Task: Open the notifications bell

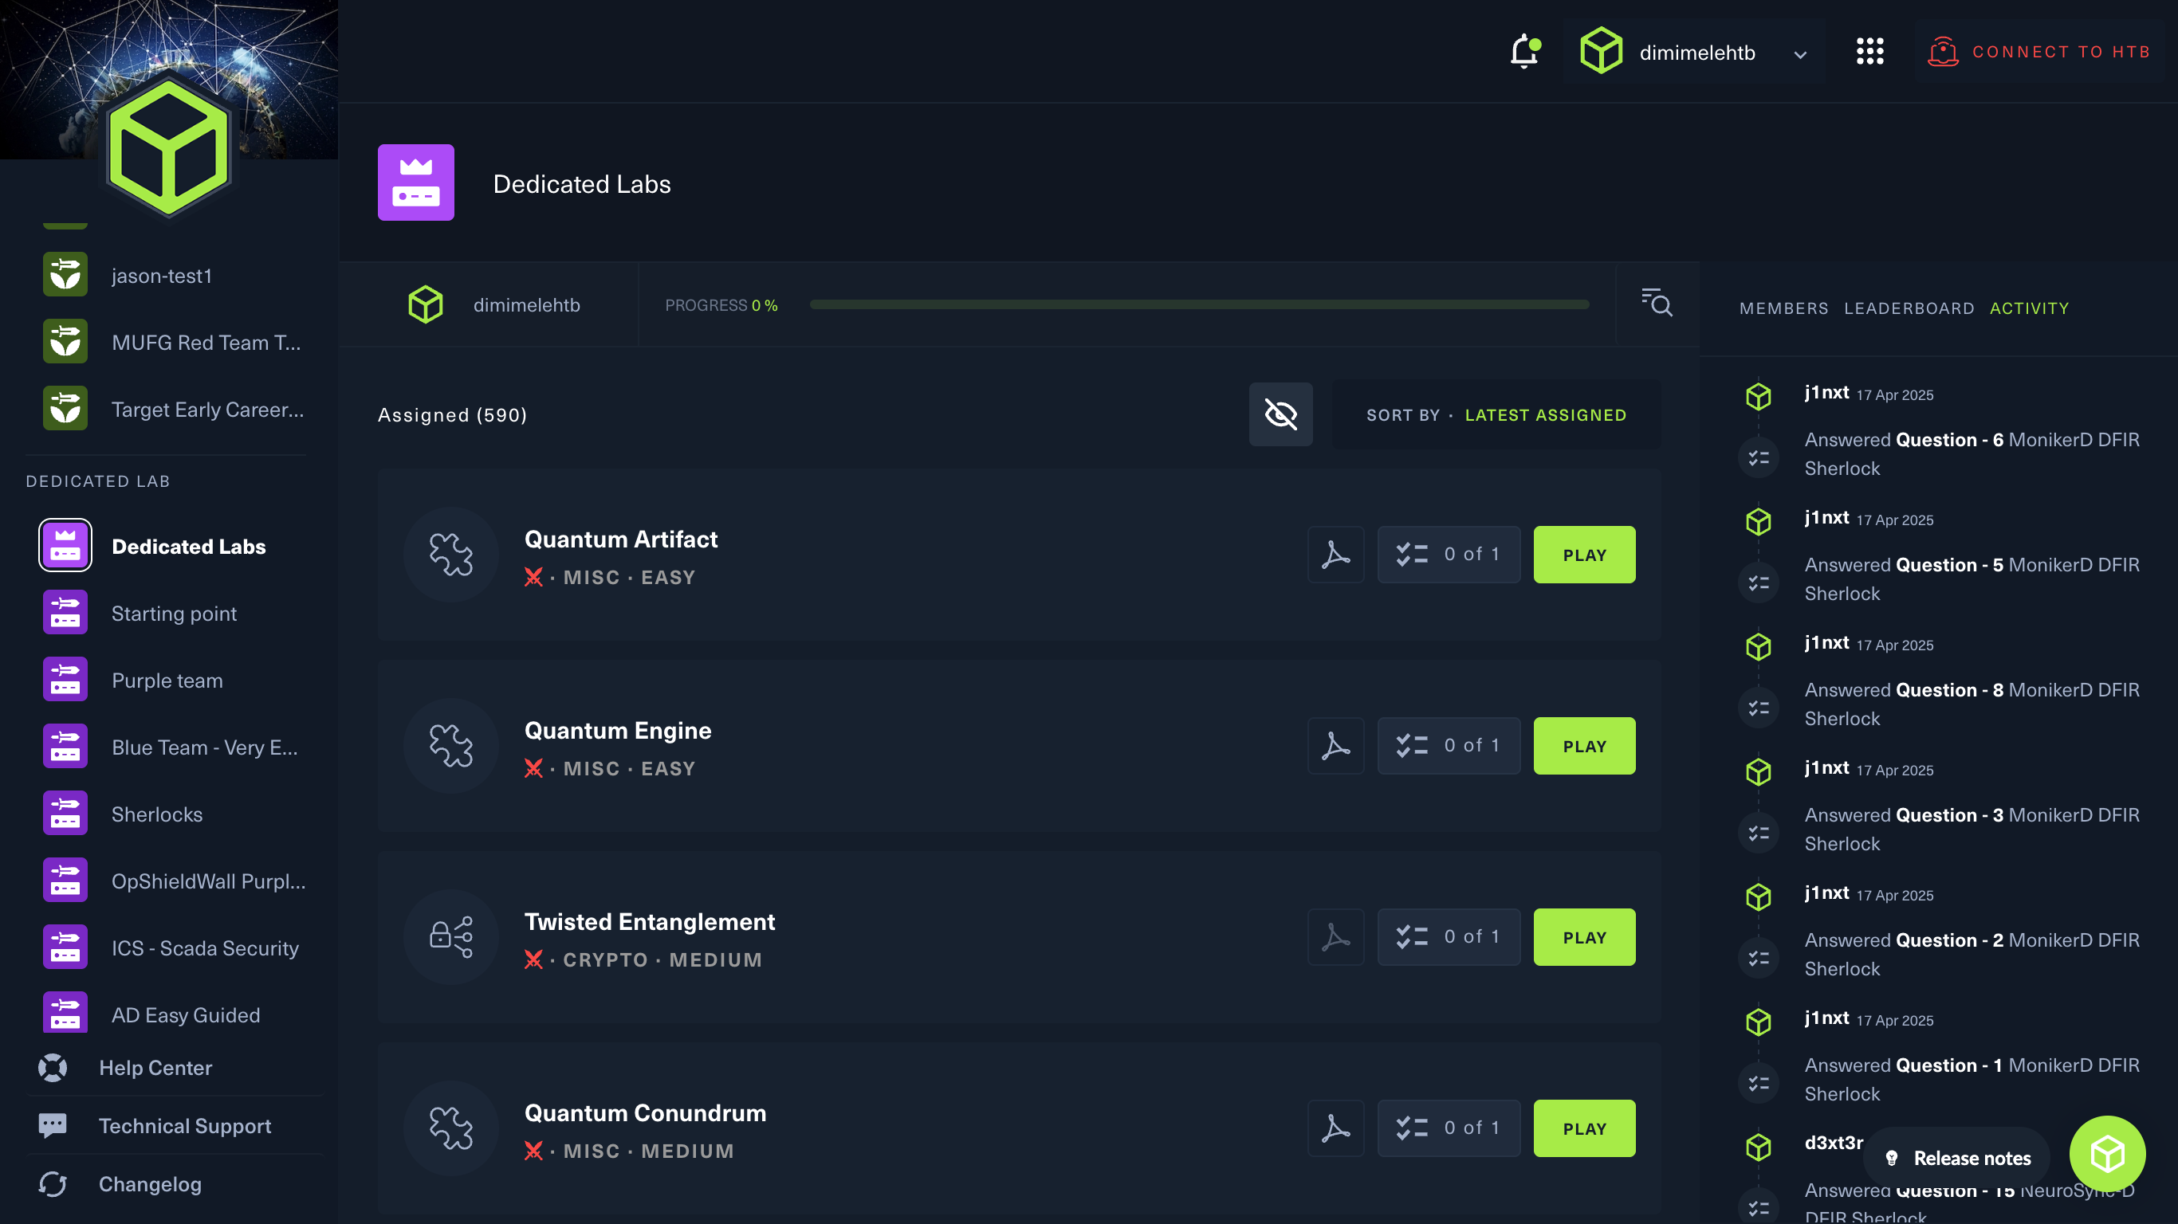Action: coord(1524,52)
